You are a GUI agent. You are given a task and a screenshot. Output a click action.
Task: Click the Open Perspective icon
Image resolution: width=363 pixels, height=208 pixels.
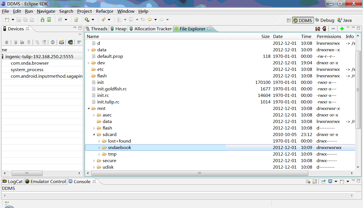[x=289, y=20]
